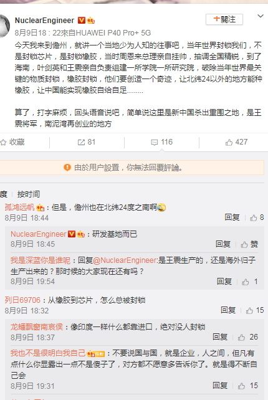Click the repost icon showing 81
The height and width of the screenshot is (400, 268).
click(x=81, y=142)
